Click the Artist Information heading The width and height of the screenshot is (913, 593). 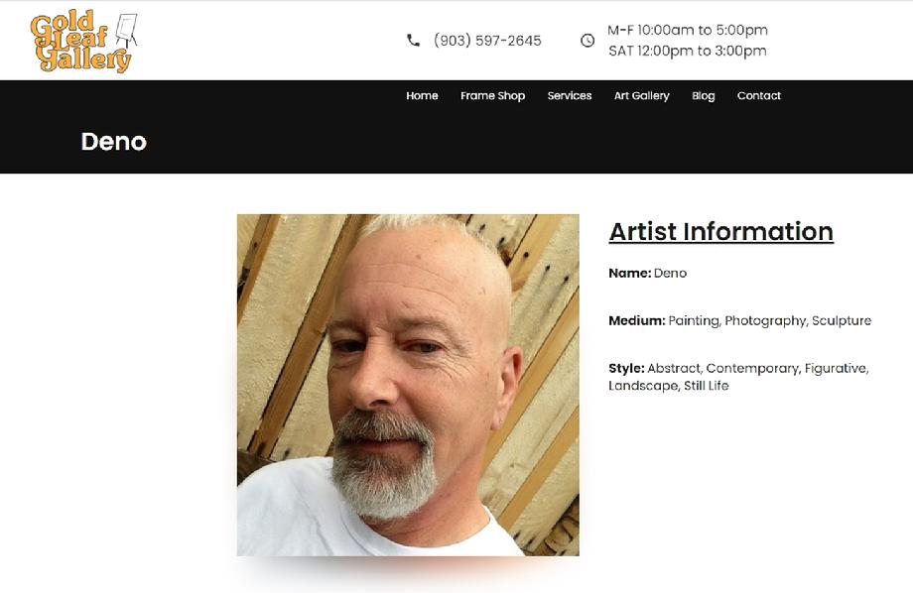click(x=720, y=231)
